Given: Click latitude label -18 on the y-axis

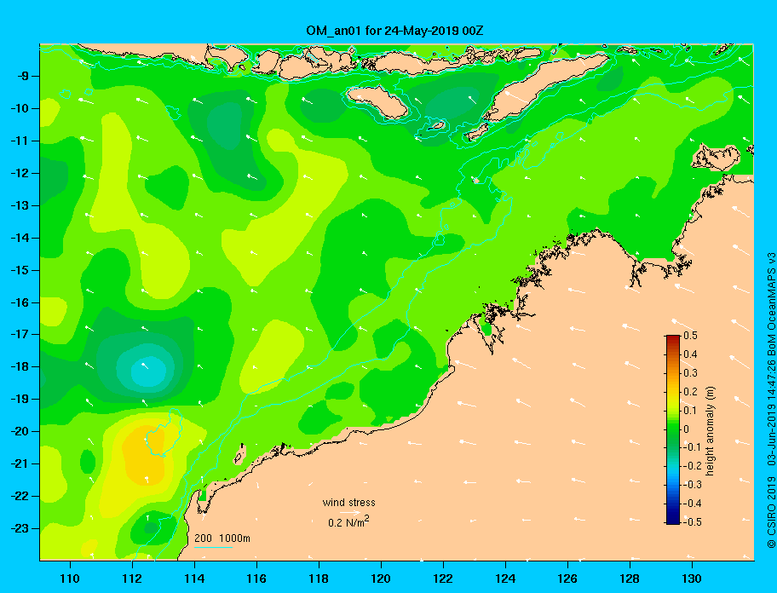Looking at the screenshot, I should coord(20,367).
